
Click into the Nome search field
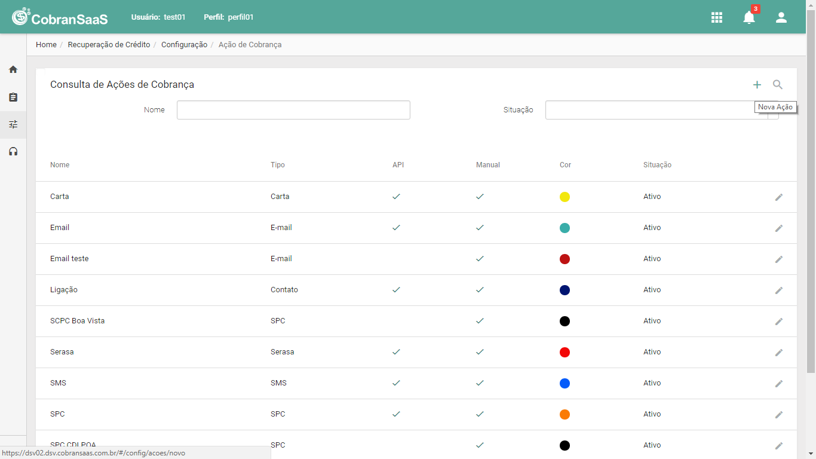[x=293, y=110]
